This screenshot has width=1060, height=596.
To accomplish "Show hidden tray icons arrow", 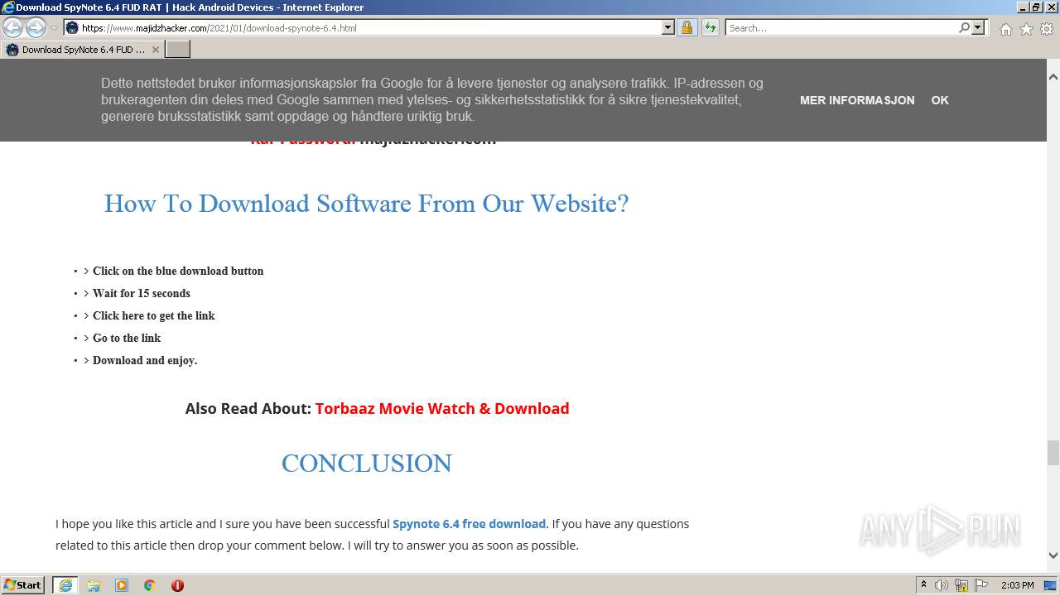I will [x=924, y=584].
